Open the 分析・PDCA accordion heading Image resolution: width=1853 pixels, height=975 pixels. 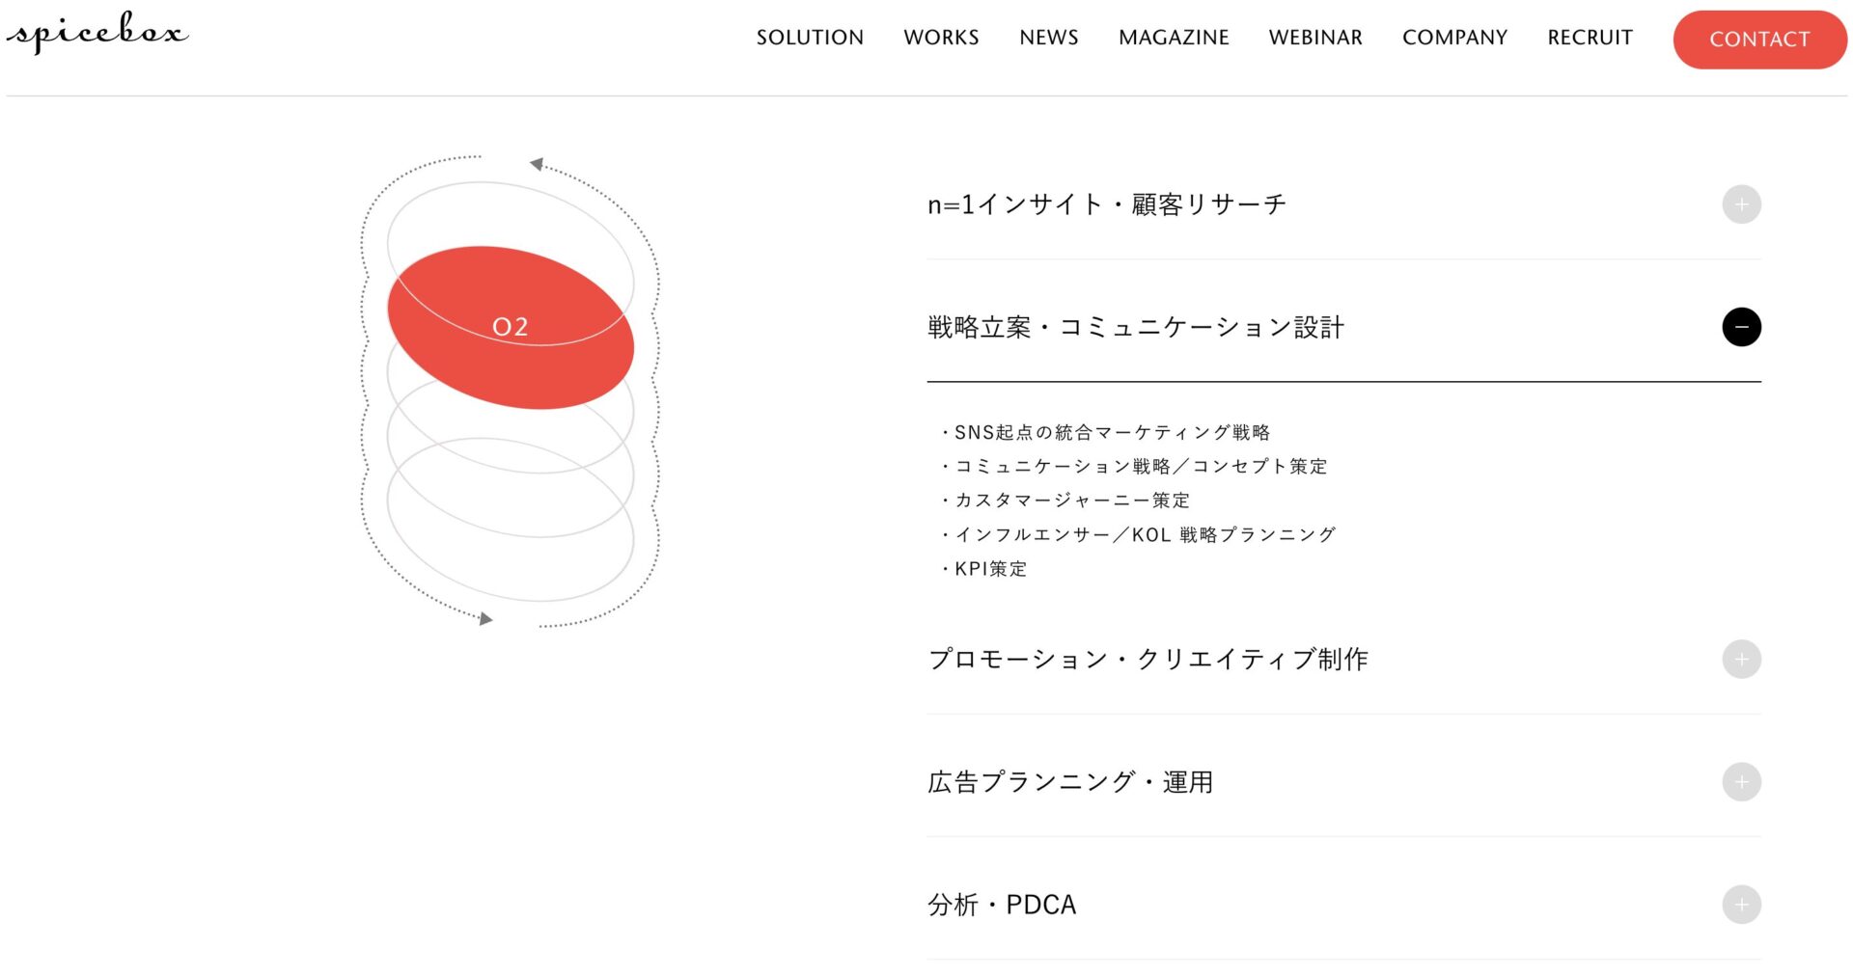pos(1001,904)
